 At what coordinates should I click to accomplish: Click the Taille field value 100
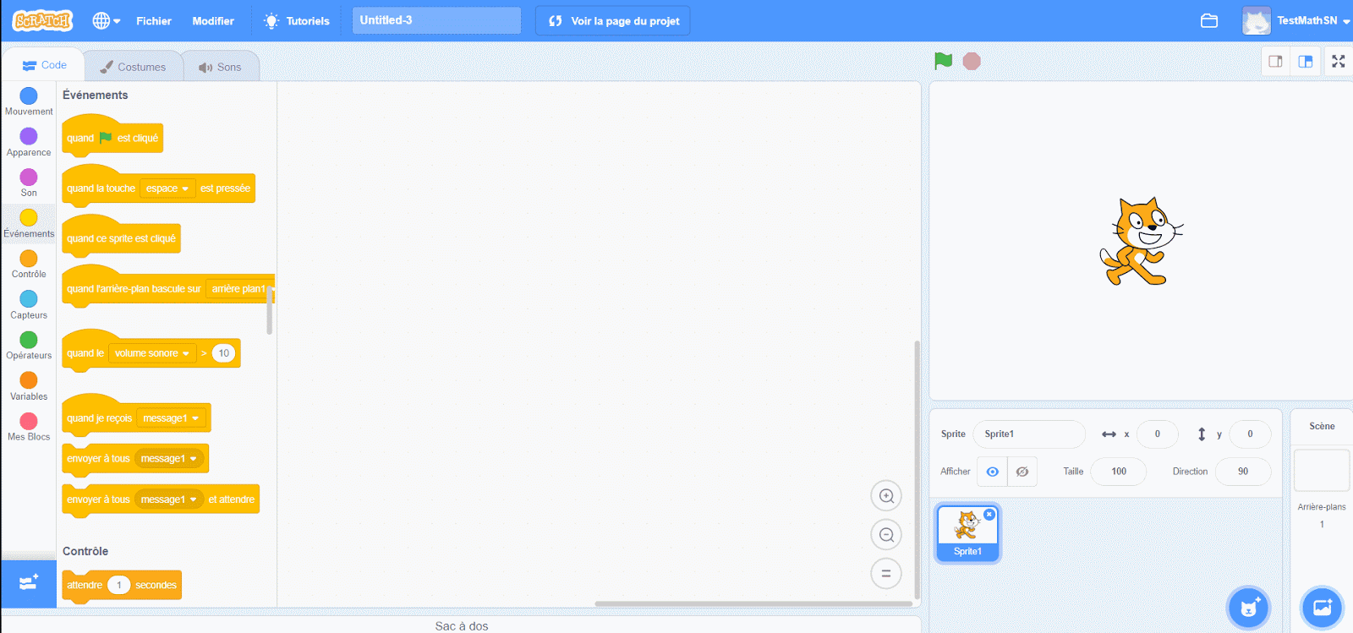point(1118,472)
